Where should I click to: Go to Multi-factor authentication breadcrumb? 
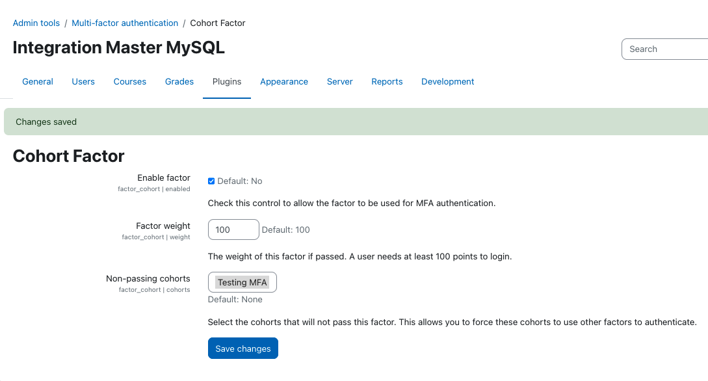click(125, 23)
